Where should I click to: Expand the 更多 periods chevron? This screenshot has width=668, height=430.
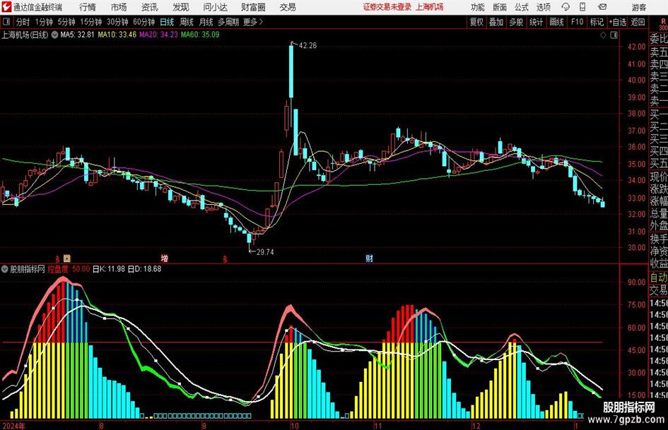point(261,22)
